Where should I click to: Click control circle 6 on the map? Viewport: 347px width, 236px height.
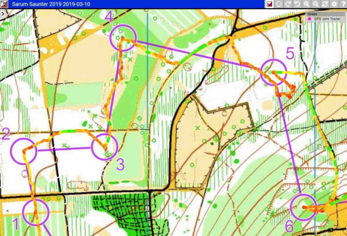304,207
